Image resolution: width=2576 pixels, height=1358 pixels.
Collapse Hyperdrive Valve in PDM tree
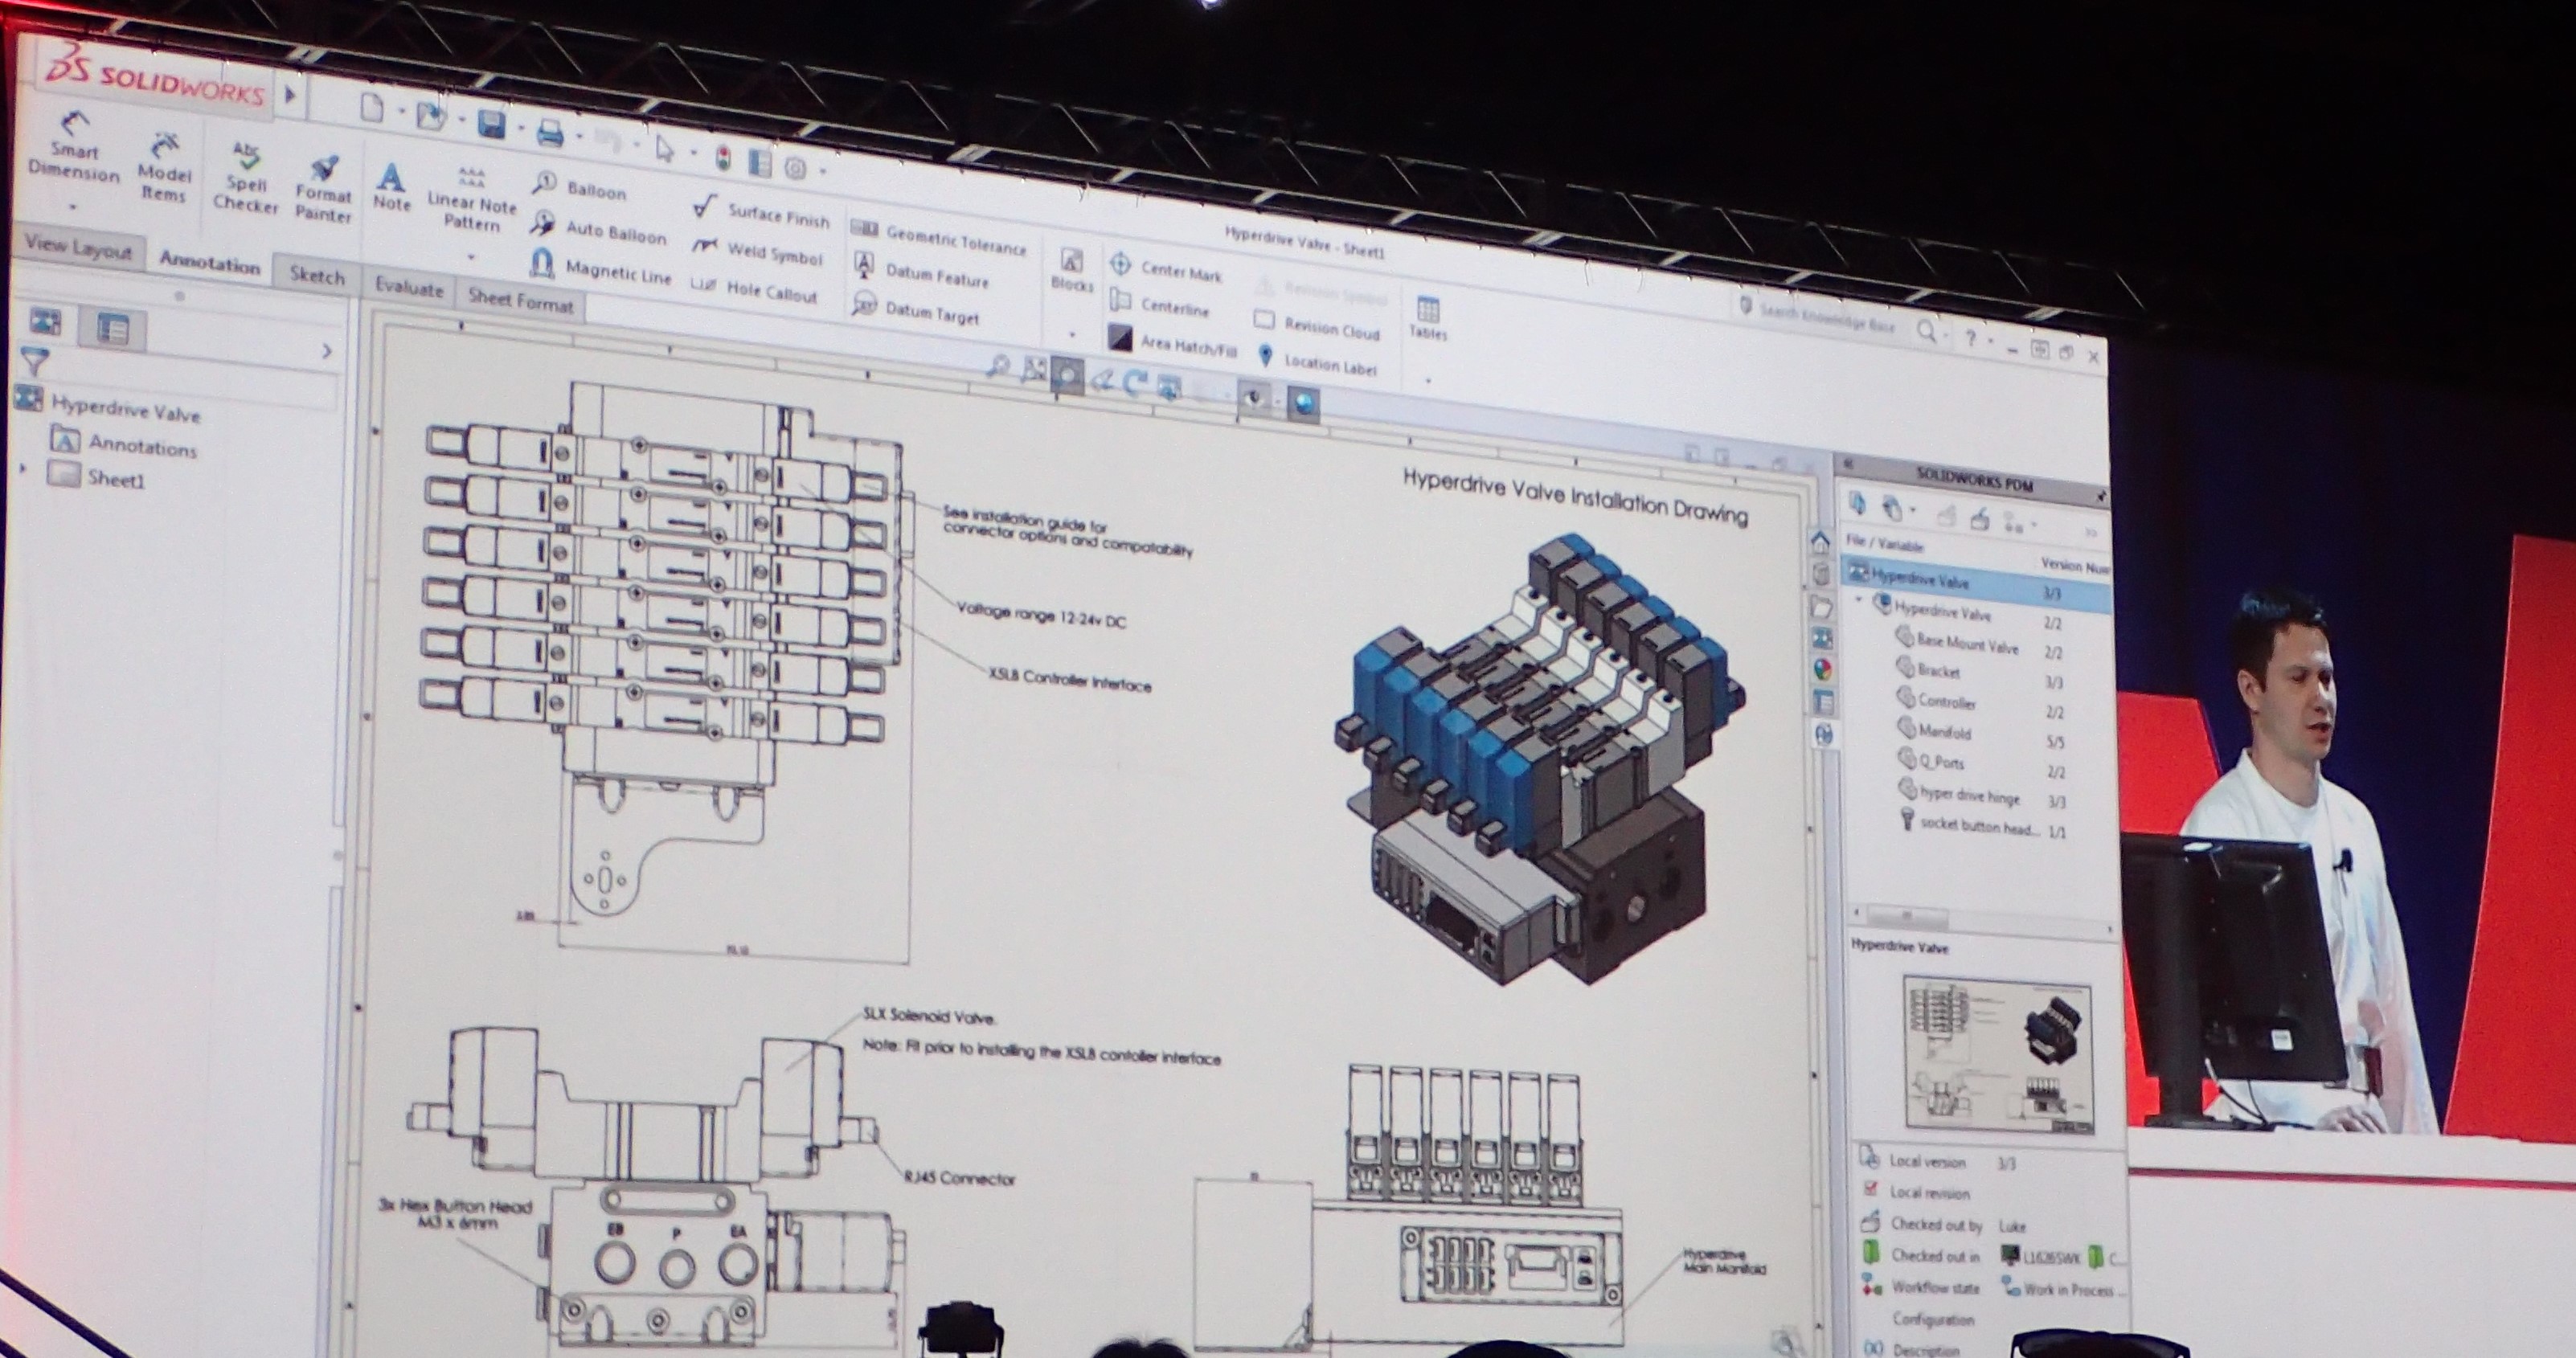(x=1860, y=600)
